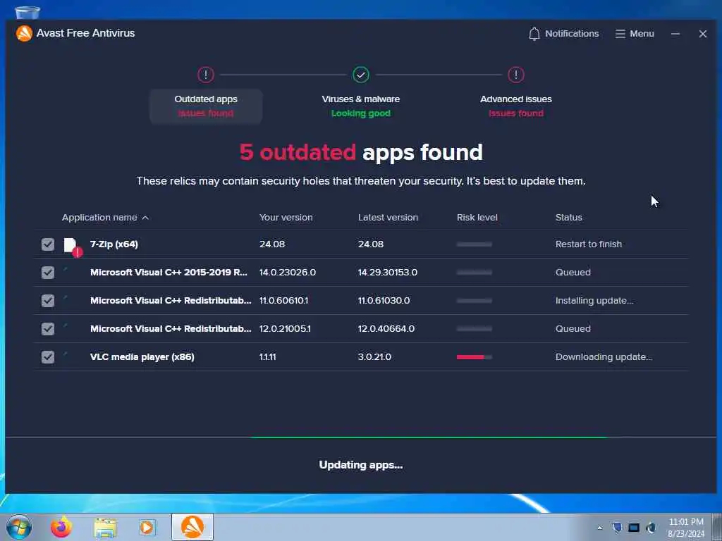Select VLC media player (x86) name
Image resolution: width=722 pixels, height=541 pixels.
(x=142, y=357)
